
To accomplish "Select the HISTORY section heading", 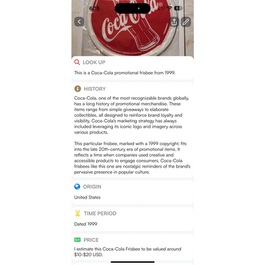I will tap(95, 89).
